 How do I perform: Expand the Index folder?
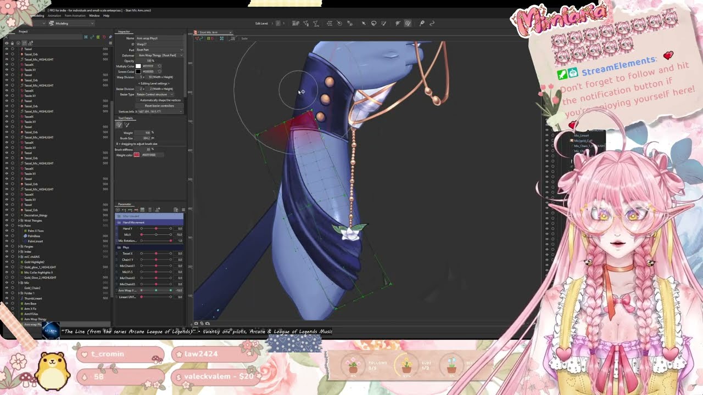click(20, 251)
